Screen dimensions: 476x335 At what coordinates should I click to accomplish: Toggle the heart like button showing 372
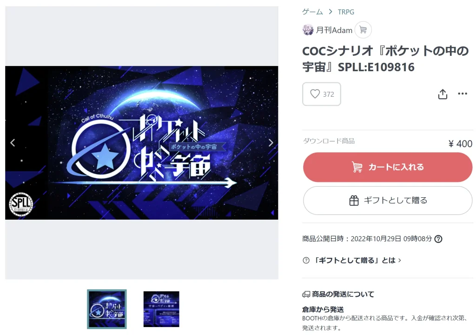[322, 94]
